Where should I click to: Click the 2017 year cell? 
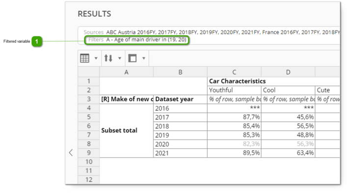[x=180, y=117]
